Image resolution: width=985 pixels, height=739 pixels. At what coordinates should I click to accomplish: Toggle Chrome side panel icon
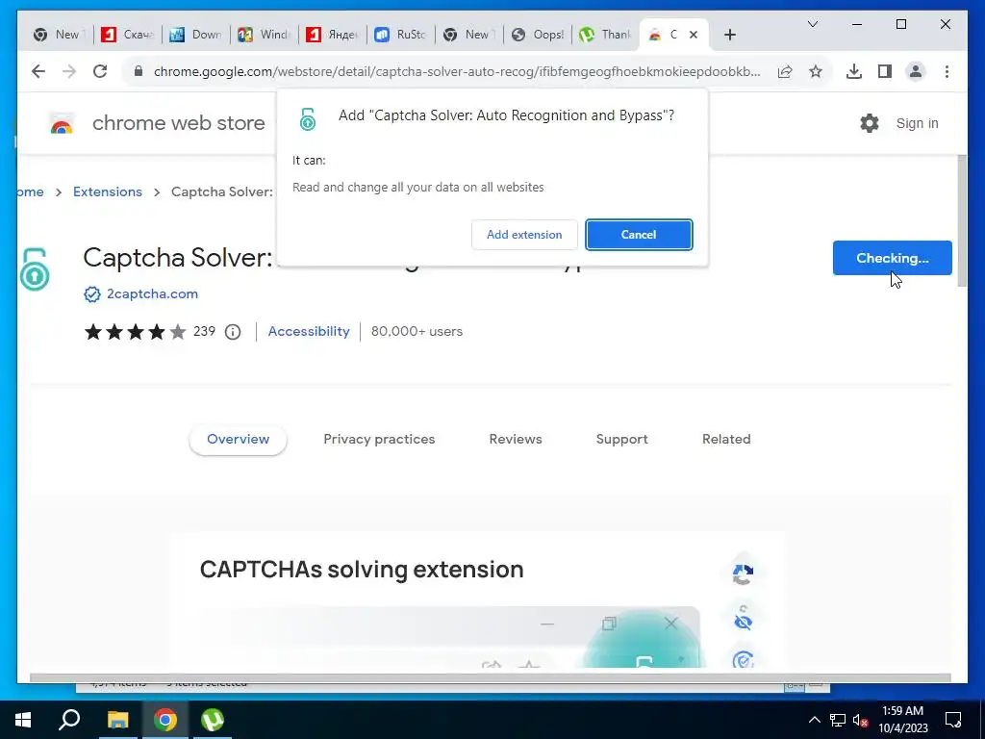tap(885, 71)
